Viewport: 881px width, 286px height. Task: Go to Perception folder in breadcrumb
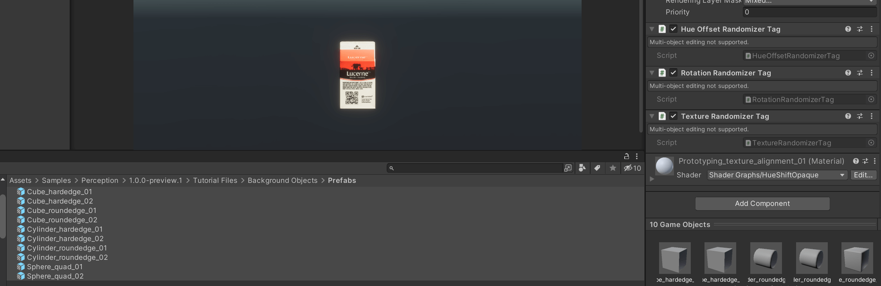pyautogui.click(x=100, y=181)
